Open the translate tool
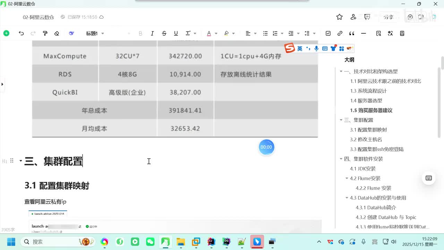Viewport: 444px width, 250px height. tap(391, 33)
